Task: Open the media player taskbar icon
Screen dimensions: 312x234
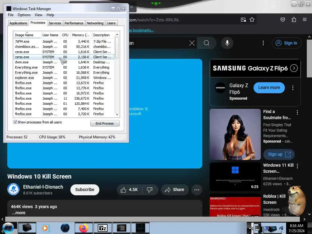Action: click(45, 228)
